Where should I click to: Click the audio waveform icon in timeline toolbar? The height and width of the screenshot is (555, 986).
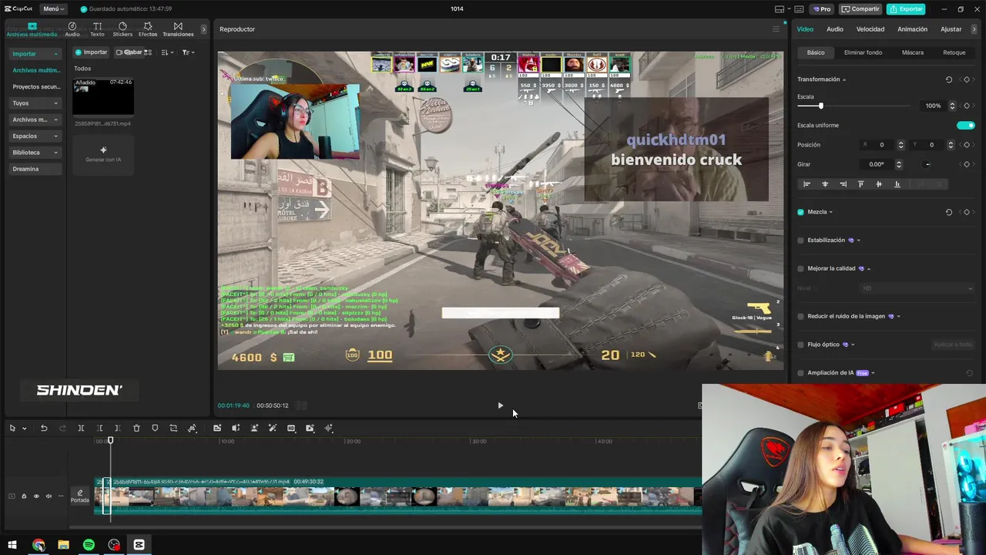point(328,428)
